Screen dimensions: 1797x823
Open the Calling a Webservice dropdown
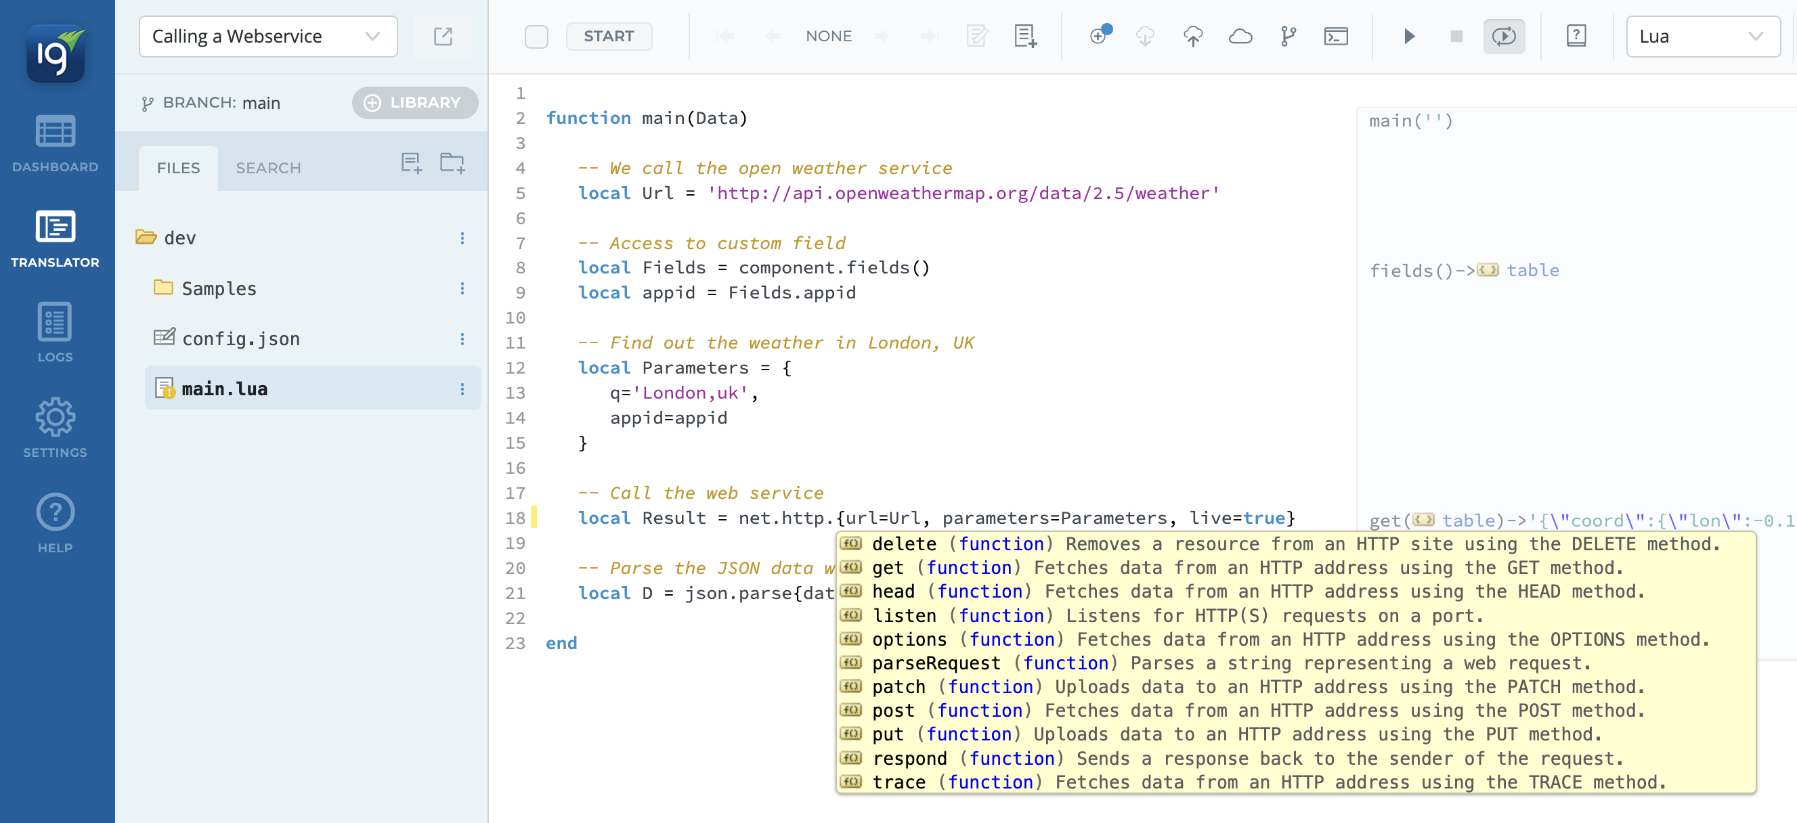point(268,37)
